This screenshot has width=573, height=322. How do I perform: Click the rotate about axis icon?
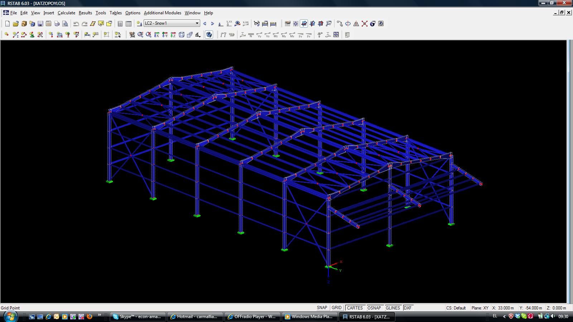(348, 24)
